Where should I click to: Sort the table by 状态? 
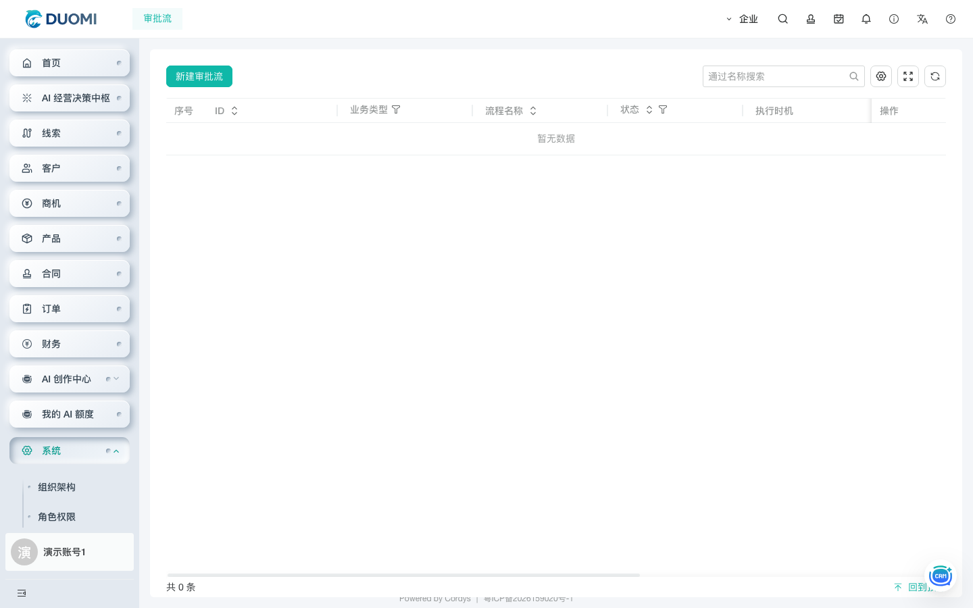[649, 109]
